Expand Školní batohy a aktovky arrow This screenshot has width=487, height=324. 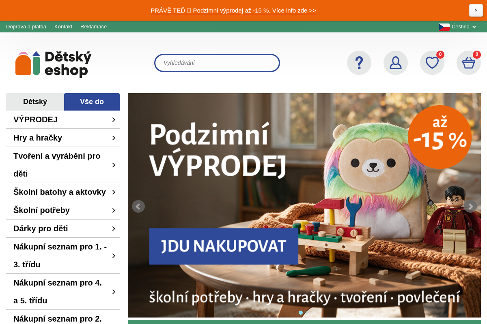(114, 192)
